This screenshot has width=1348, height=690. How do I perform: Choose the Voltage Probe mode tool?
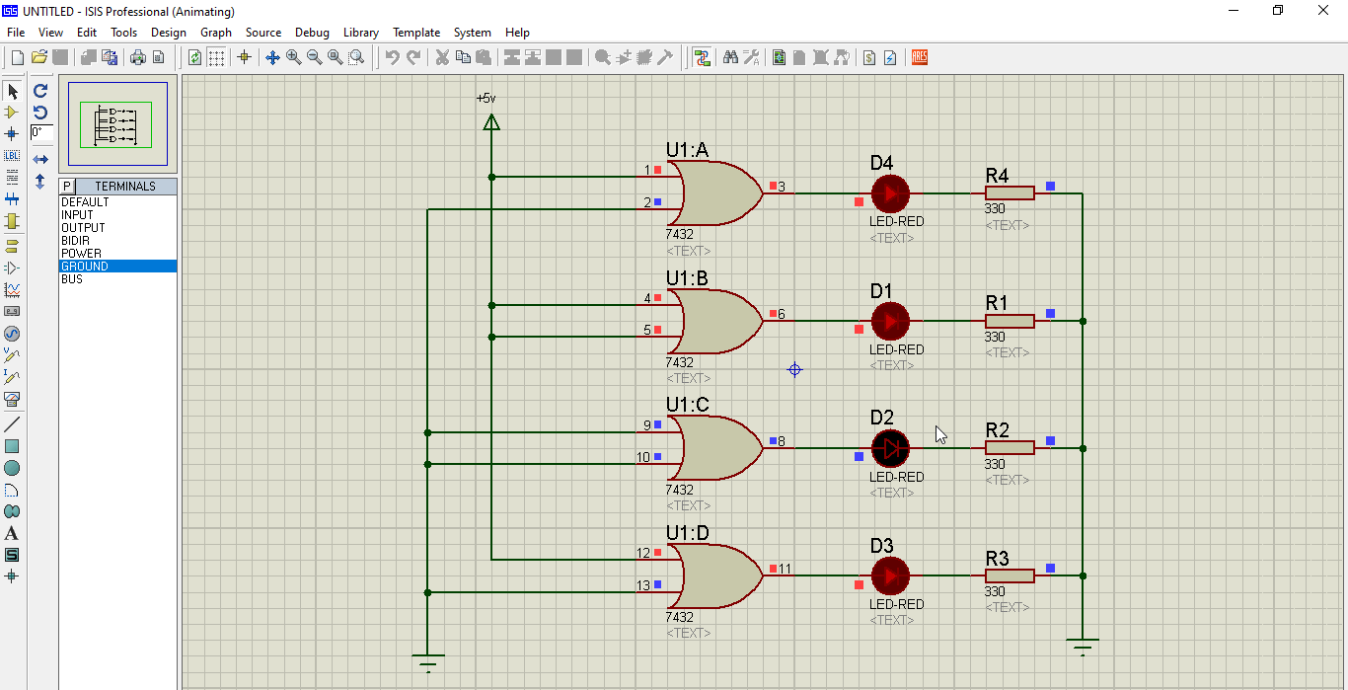coord(13,356)
